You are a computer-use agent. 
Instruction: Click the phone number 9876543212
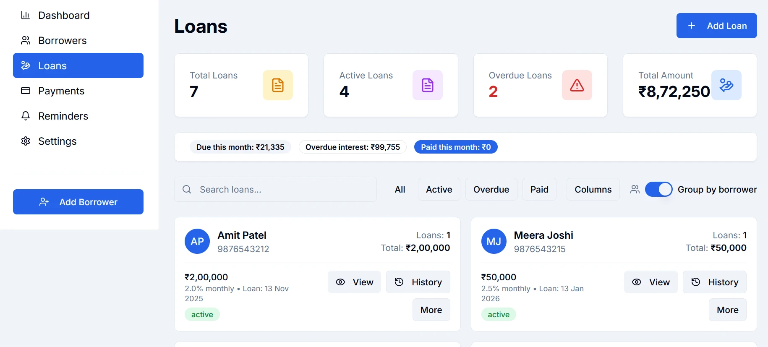click(x=243, y=249)
